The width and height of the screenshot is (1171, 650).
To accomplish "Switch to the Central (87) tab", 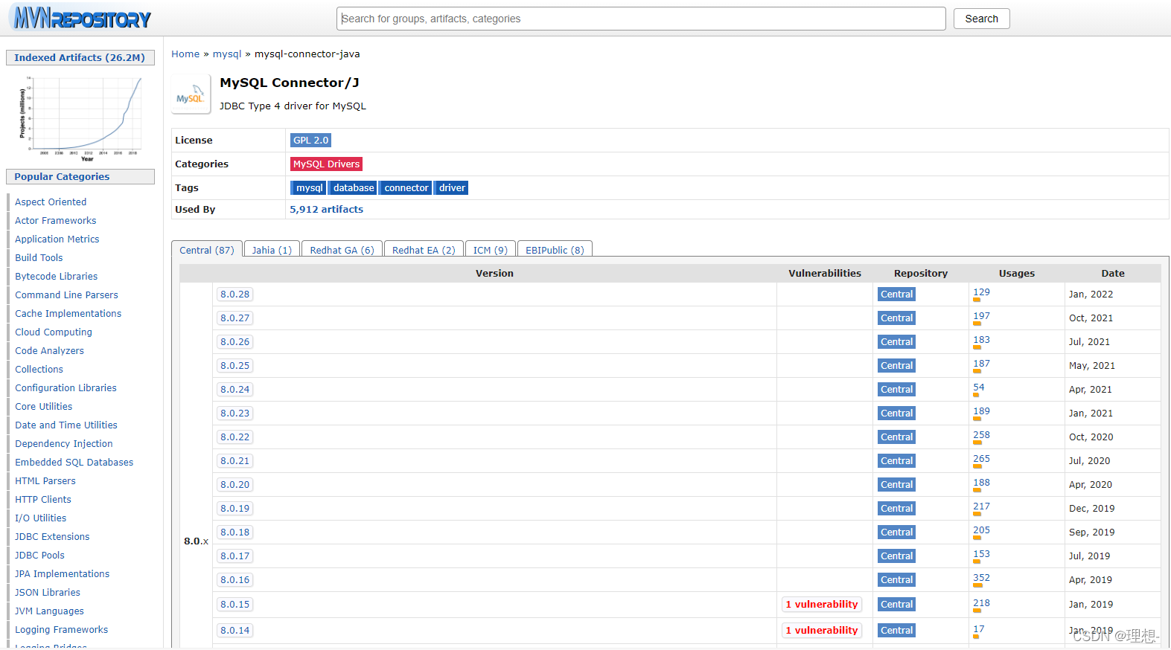I will 207,250.
